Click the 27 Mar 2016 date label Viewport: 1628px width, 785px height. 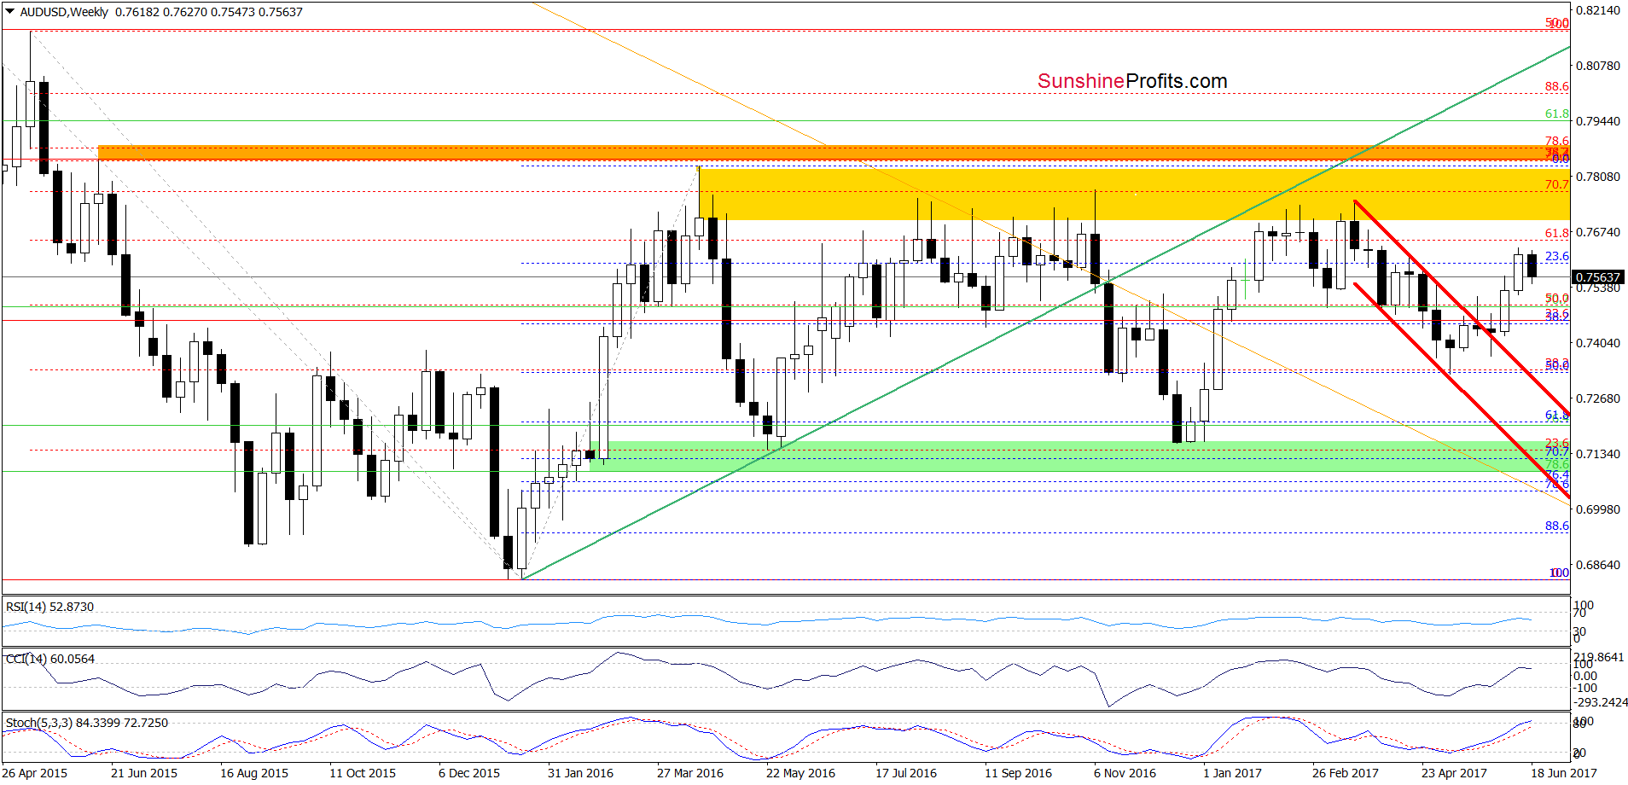point(690,773)
